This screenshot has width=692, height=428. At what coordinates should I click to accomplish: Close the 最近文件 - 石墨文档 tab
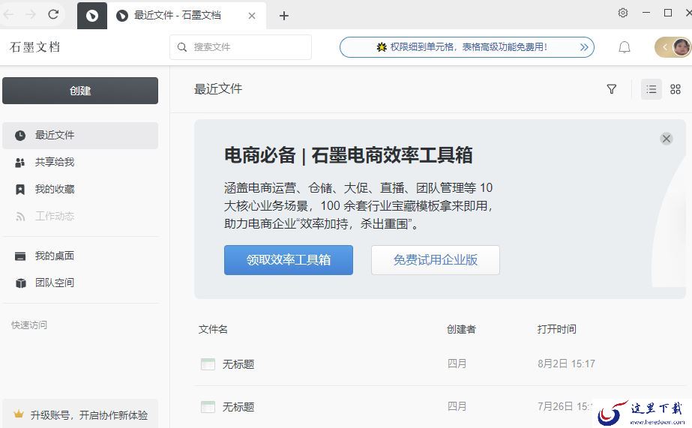pos(252,16)
